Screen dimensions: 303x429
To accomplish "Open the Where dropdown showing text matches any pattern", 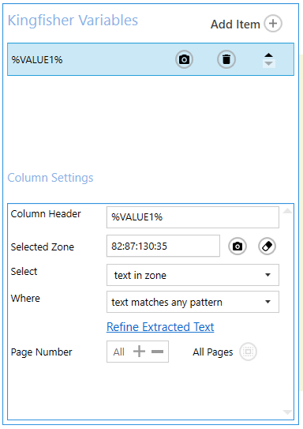I will coord(193,302).
